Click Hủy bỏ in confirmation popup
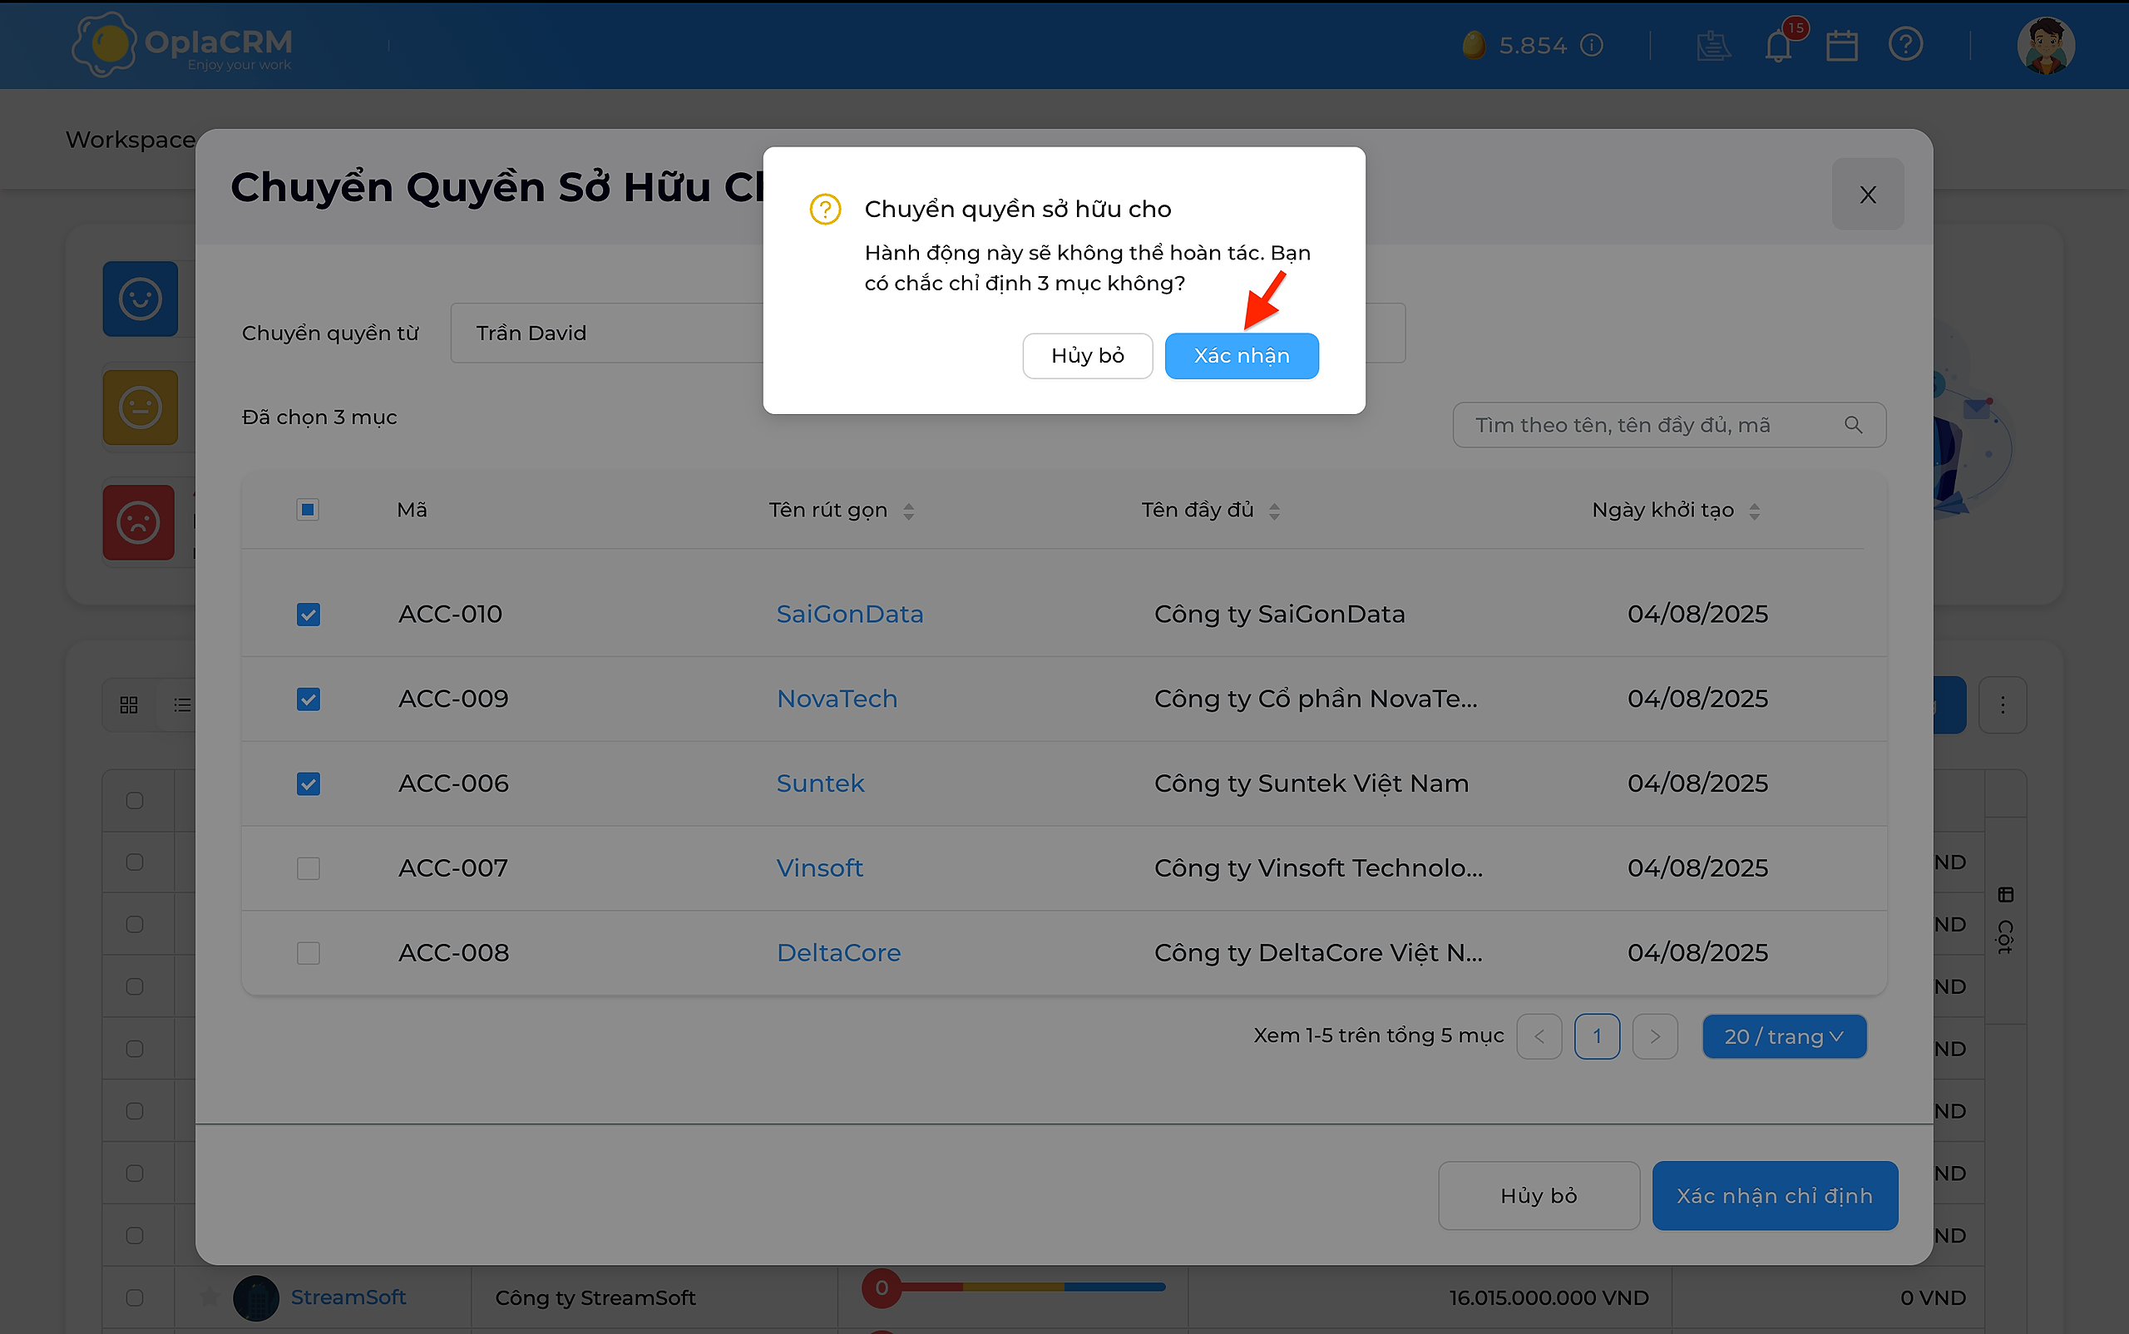This screenshot has width=2129, height=1334. coord(1087,356)
